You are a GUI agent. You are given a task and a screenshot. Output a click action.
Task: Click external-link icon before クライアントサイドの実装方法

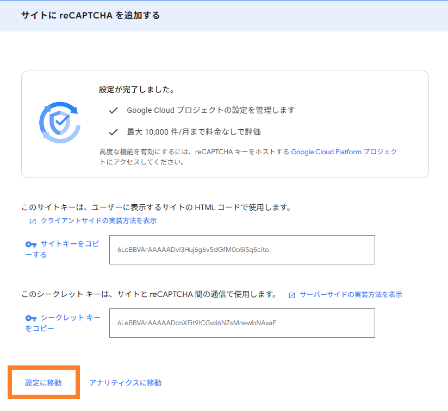coord(33,222)
